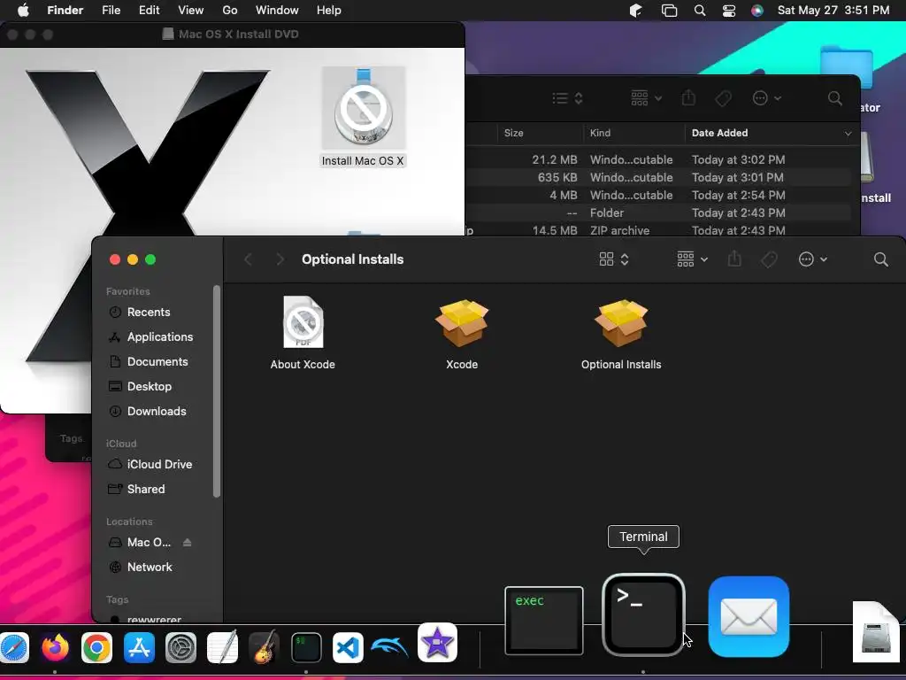Open group-by dropdown in background Finder window
Screen dimensions: 906x680
click(646, 98)
